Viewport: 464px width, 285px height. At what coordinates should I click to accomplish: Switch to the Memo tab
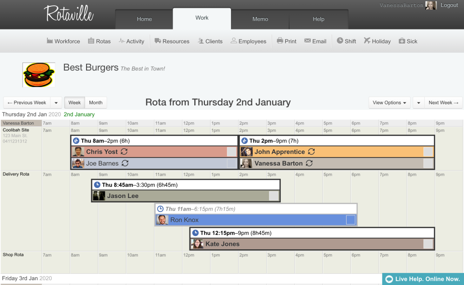[x=260, y=19]
